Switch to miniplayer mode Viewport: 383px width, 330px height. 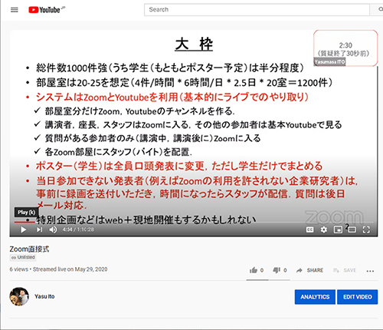coord(338,229)
